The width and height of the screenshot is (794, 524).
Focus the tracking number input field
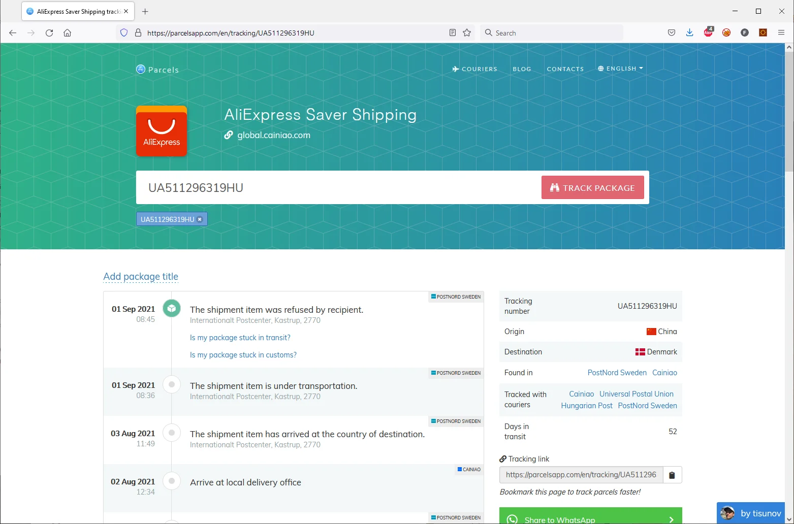click(x=338, y=187)
